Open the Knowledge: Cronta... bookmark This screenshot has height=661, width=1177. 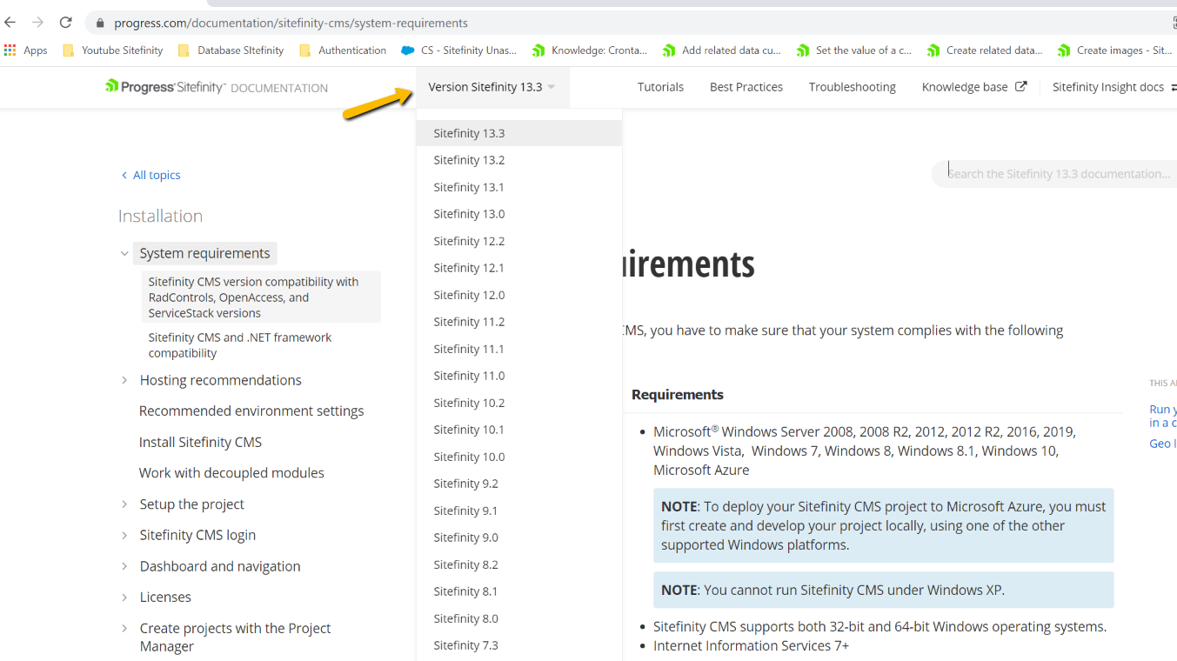pos(590,50)
